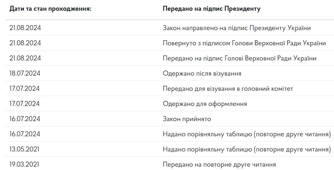Image resolution: width=334 pixels, height=170 pixels.
Task: Click date 16.07.2024 beside 'Закон прийнято'
Action: pyautogui.click(x=25, y=119)
